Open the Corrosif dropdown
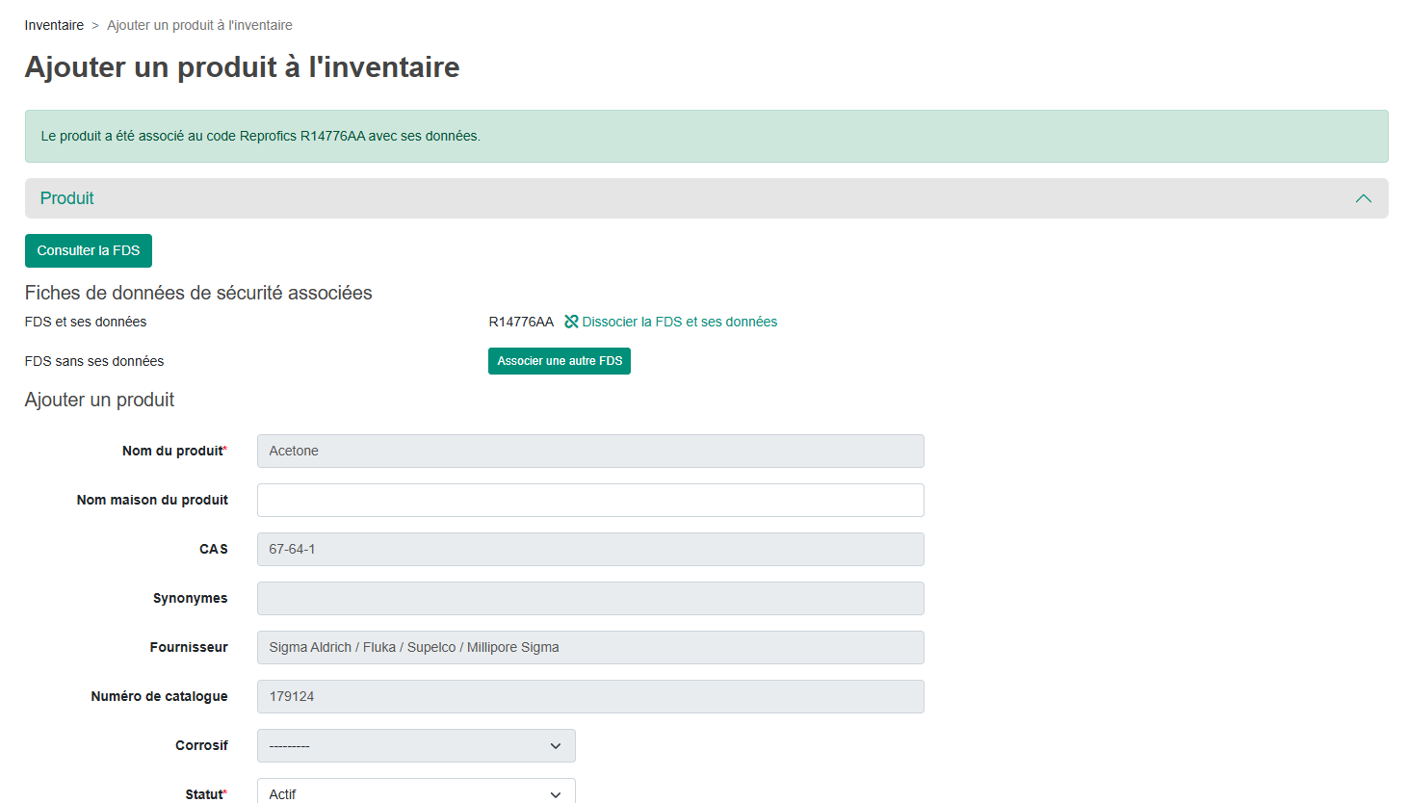The height and width of the screenshot is (803, 1407). [x=416, y=745]
